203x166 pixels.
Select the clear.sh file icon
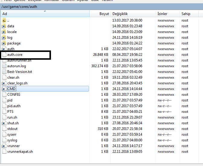click(4, 77)
